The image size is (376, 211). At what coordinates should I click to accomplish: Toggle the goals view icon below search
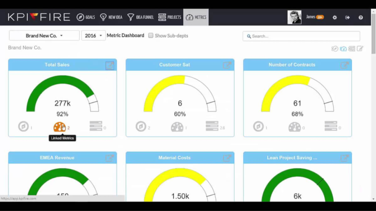pos(335,49)
